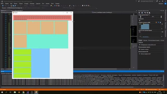Open the Сборка menu
The image size is (167, 94).
(x=21, y=3)
